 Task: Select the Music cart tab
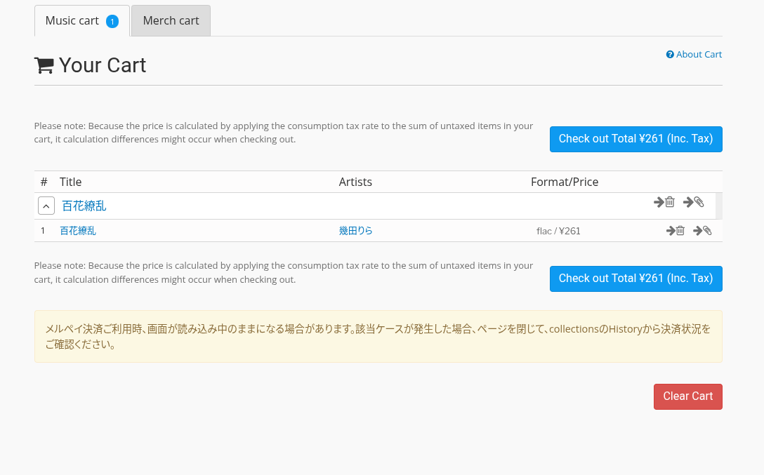tap(72, 20)
